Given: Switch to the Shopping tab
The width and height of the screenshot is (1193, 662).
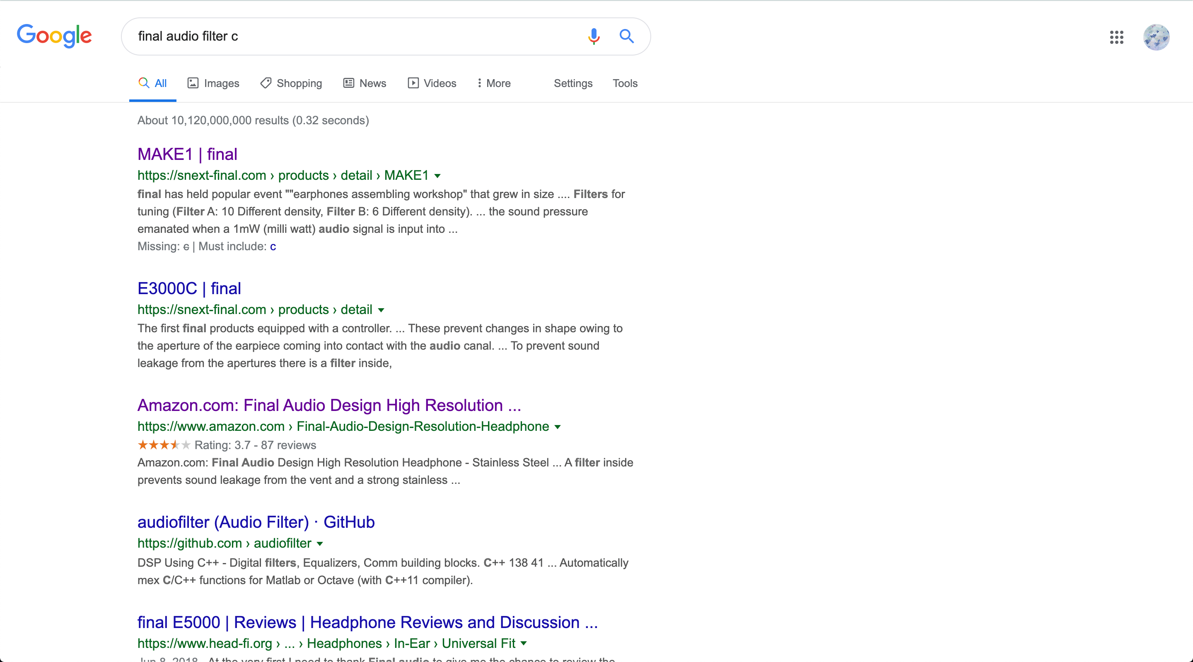Looking at the screenshot, I should pos(291,83).
